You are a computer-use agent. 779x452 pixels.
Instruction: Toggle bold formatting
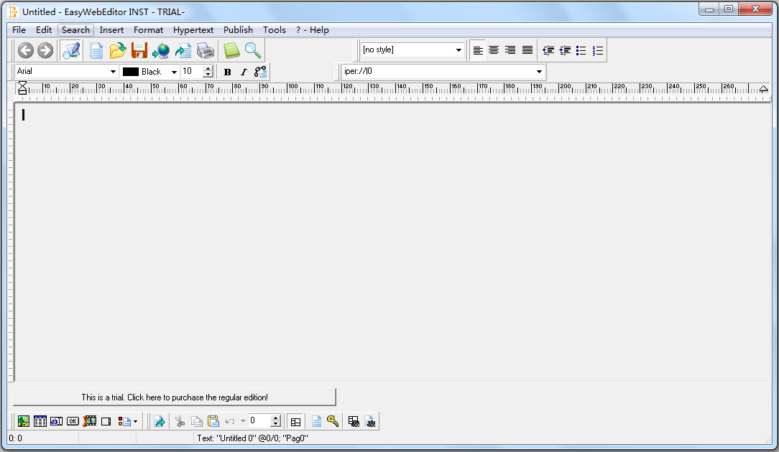point(228,72)
